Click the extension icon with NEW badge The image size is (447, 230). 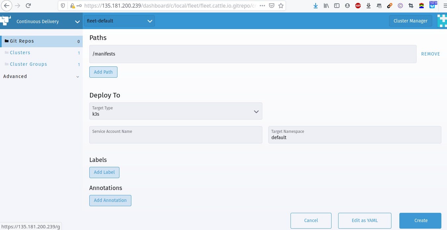(x=433, y=5)
